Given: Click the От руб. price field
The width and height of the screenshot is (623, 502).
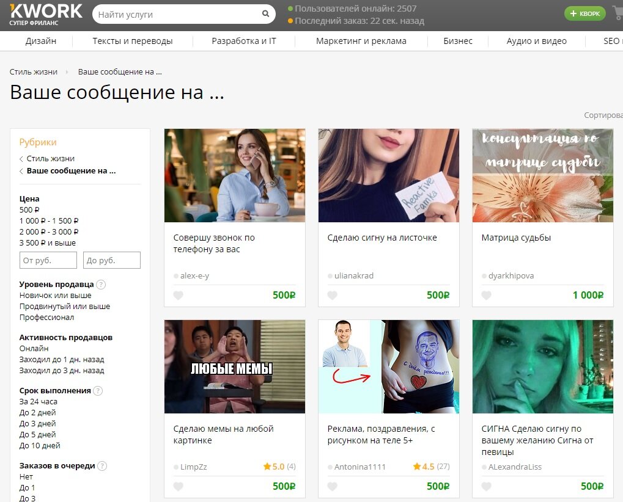Looking at the screenshot, I should click(48, 260).
